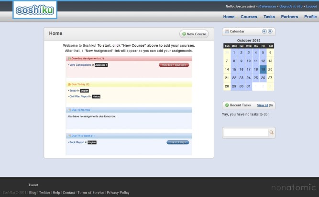Click inside the search input field
Screen dimensions: 319x197
pos(246,133)
